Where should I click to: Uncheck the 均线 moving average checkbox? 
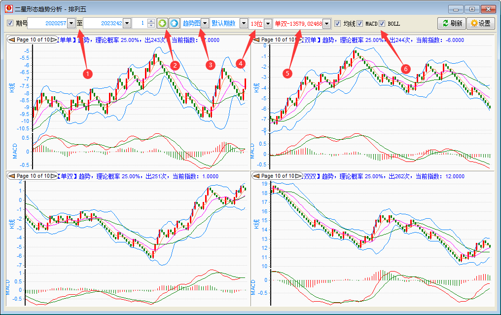(x=337, y=23)
